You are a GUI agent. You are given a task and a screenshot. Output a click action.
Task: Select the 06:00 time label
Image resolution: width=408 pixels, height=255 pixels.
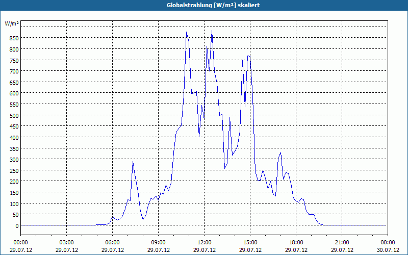(x=112, y=243)
